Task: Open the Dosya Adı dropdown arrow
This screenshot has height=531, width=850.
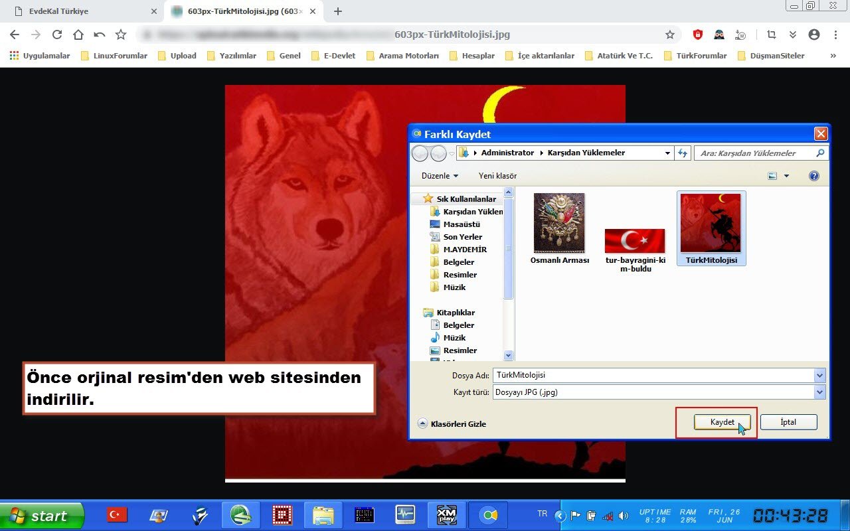Action: 819,376
